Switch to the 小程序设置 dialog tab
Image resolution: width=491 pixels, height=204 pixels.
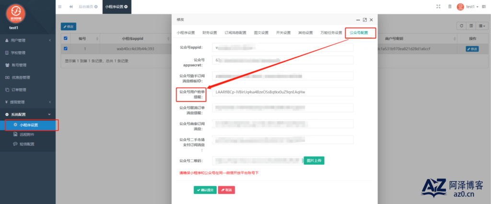coord(186,33)
